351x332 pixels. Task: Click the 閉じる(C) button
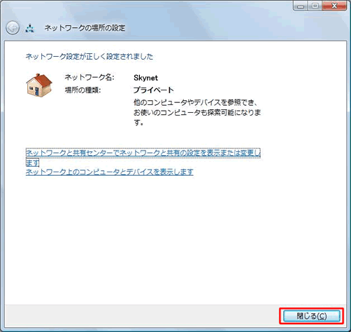click(312, 316)
